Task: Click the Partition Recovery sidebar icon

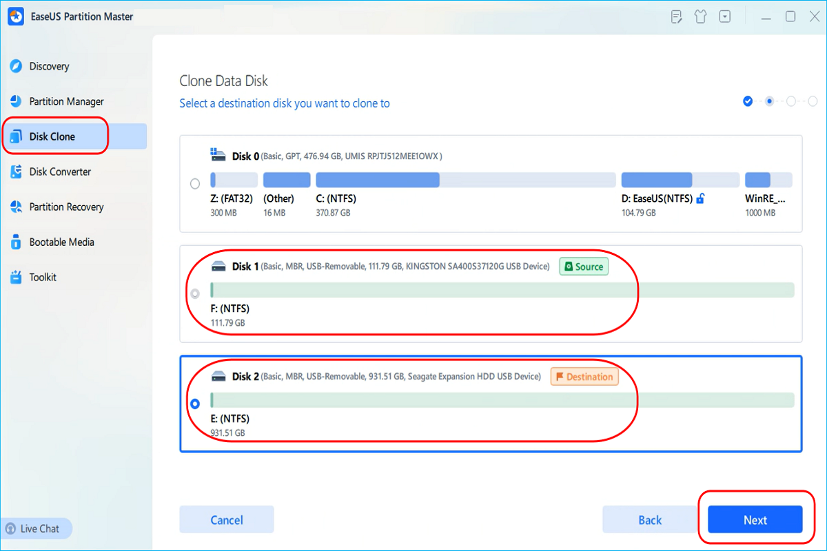Action: (16, 207)
